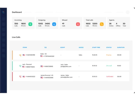Click agent email jack@zylker.com

pyautogui.click(x=66, y=67)
